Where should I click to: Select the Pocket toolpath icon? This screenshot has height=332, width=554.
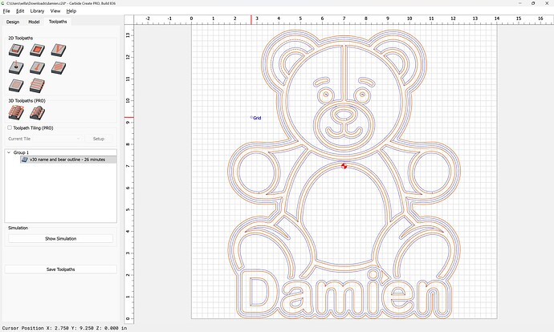[37, 50]
